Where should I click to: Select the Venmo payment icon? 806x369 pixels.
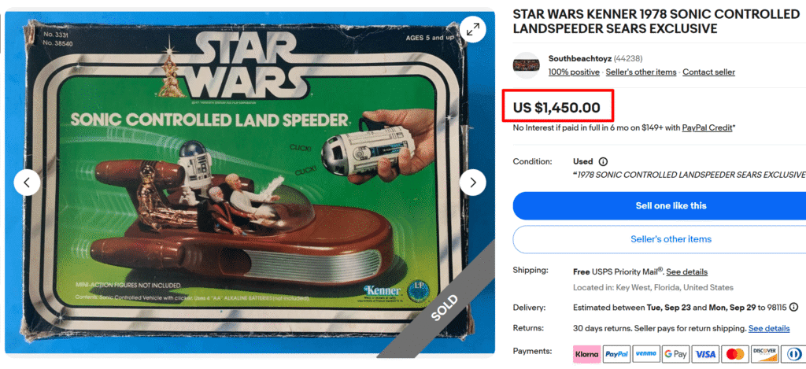tap(645, 354)
